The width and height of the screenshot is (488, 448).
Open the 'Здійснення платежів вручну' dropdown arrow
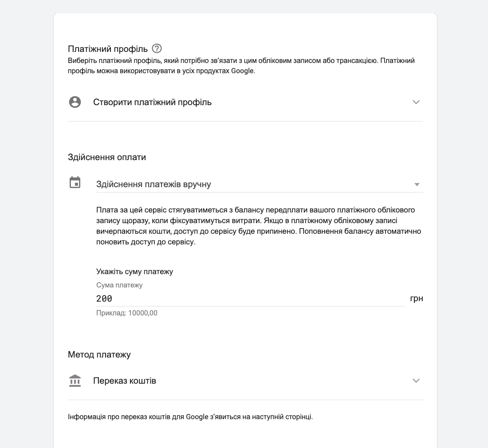pyautogui.click(x=417, y=185)
